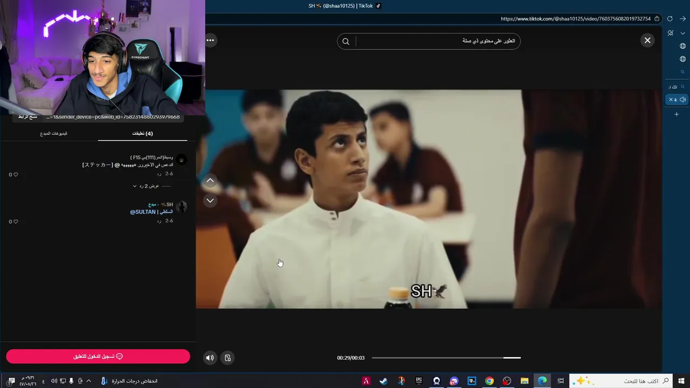Click the نسخ الرابط copy link button

pyautogui.click(x=27, y=117)
